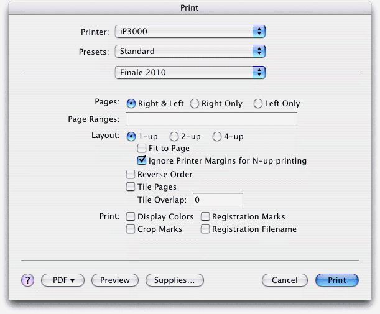Select Right Only pages option
Image resolution: width=380 pixels, height=314 pixels.
[x=195, y=104]
